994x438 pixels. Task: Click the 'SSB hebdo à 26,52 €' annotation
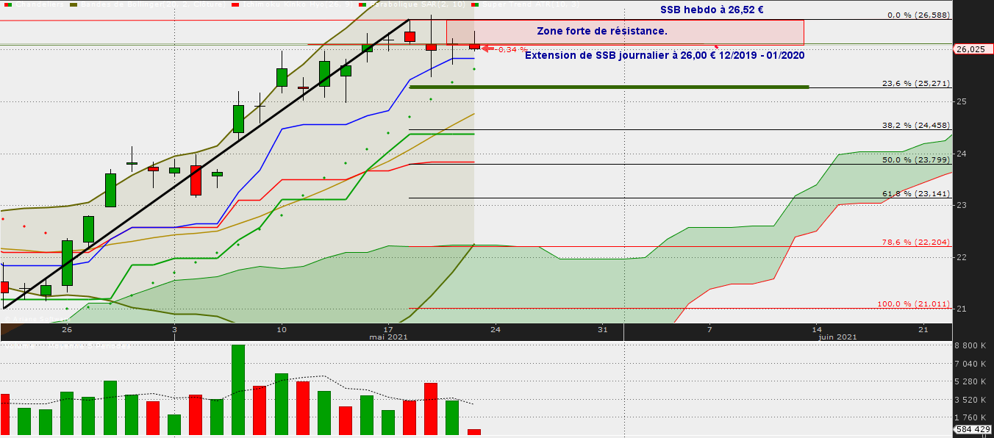click(x=711, y=10)
